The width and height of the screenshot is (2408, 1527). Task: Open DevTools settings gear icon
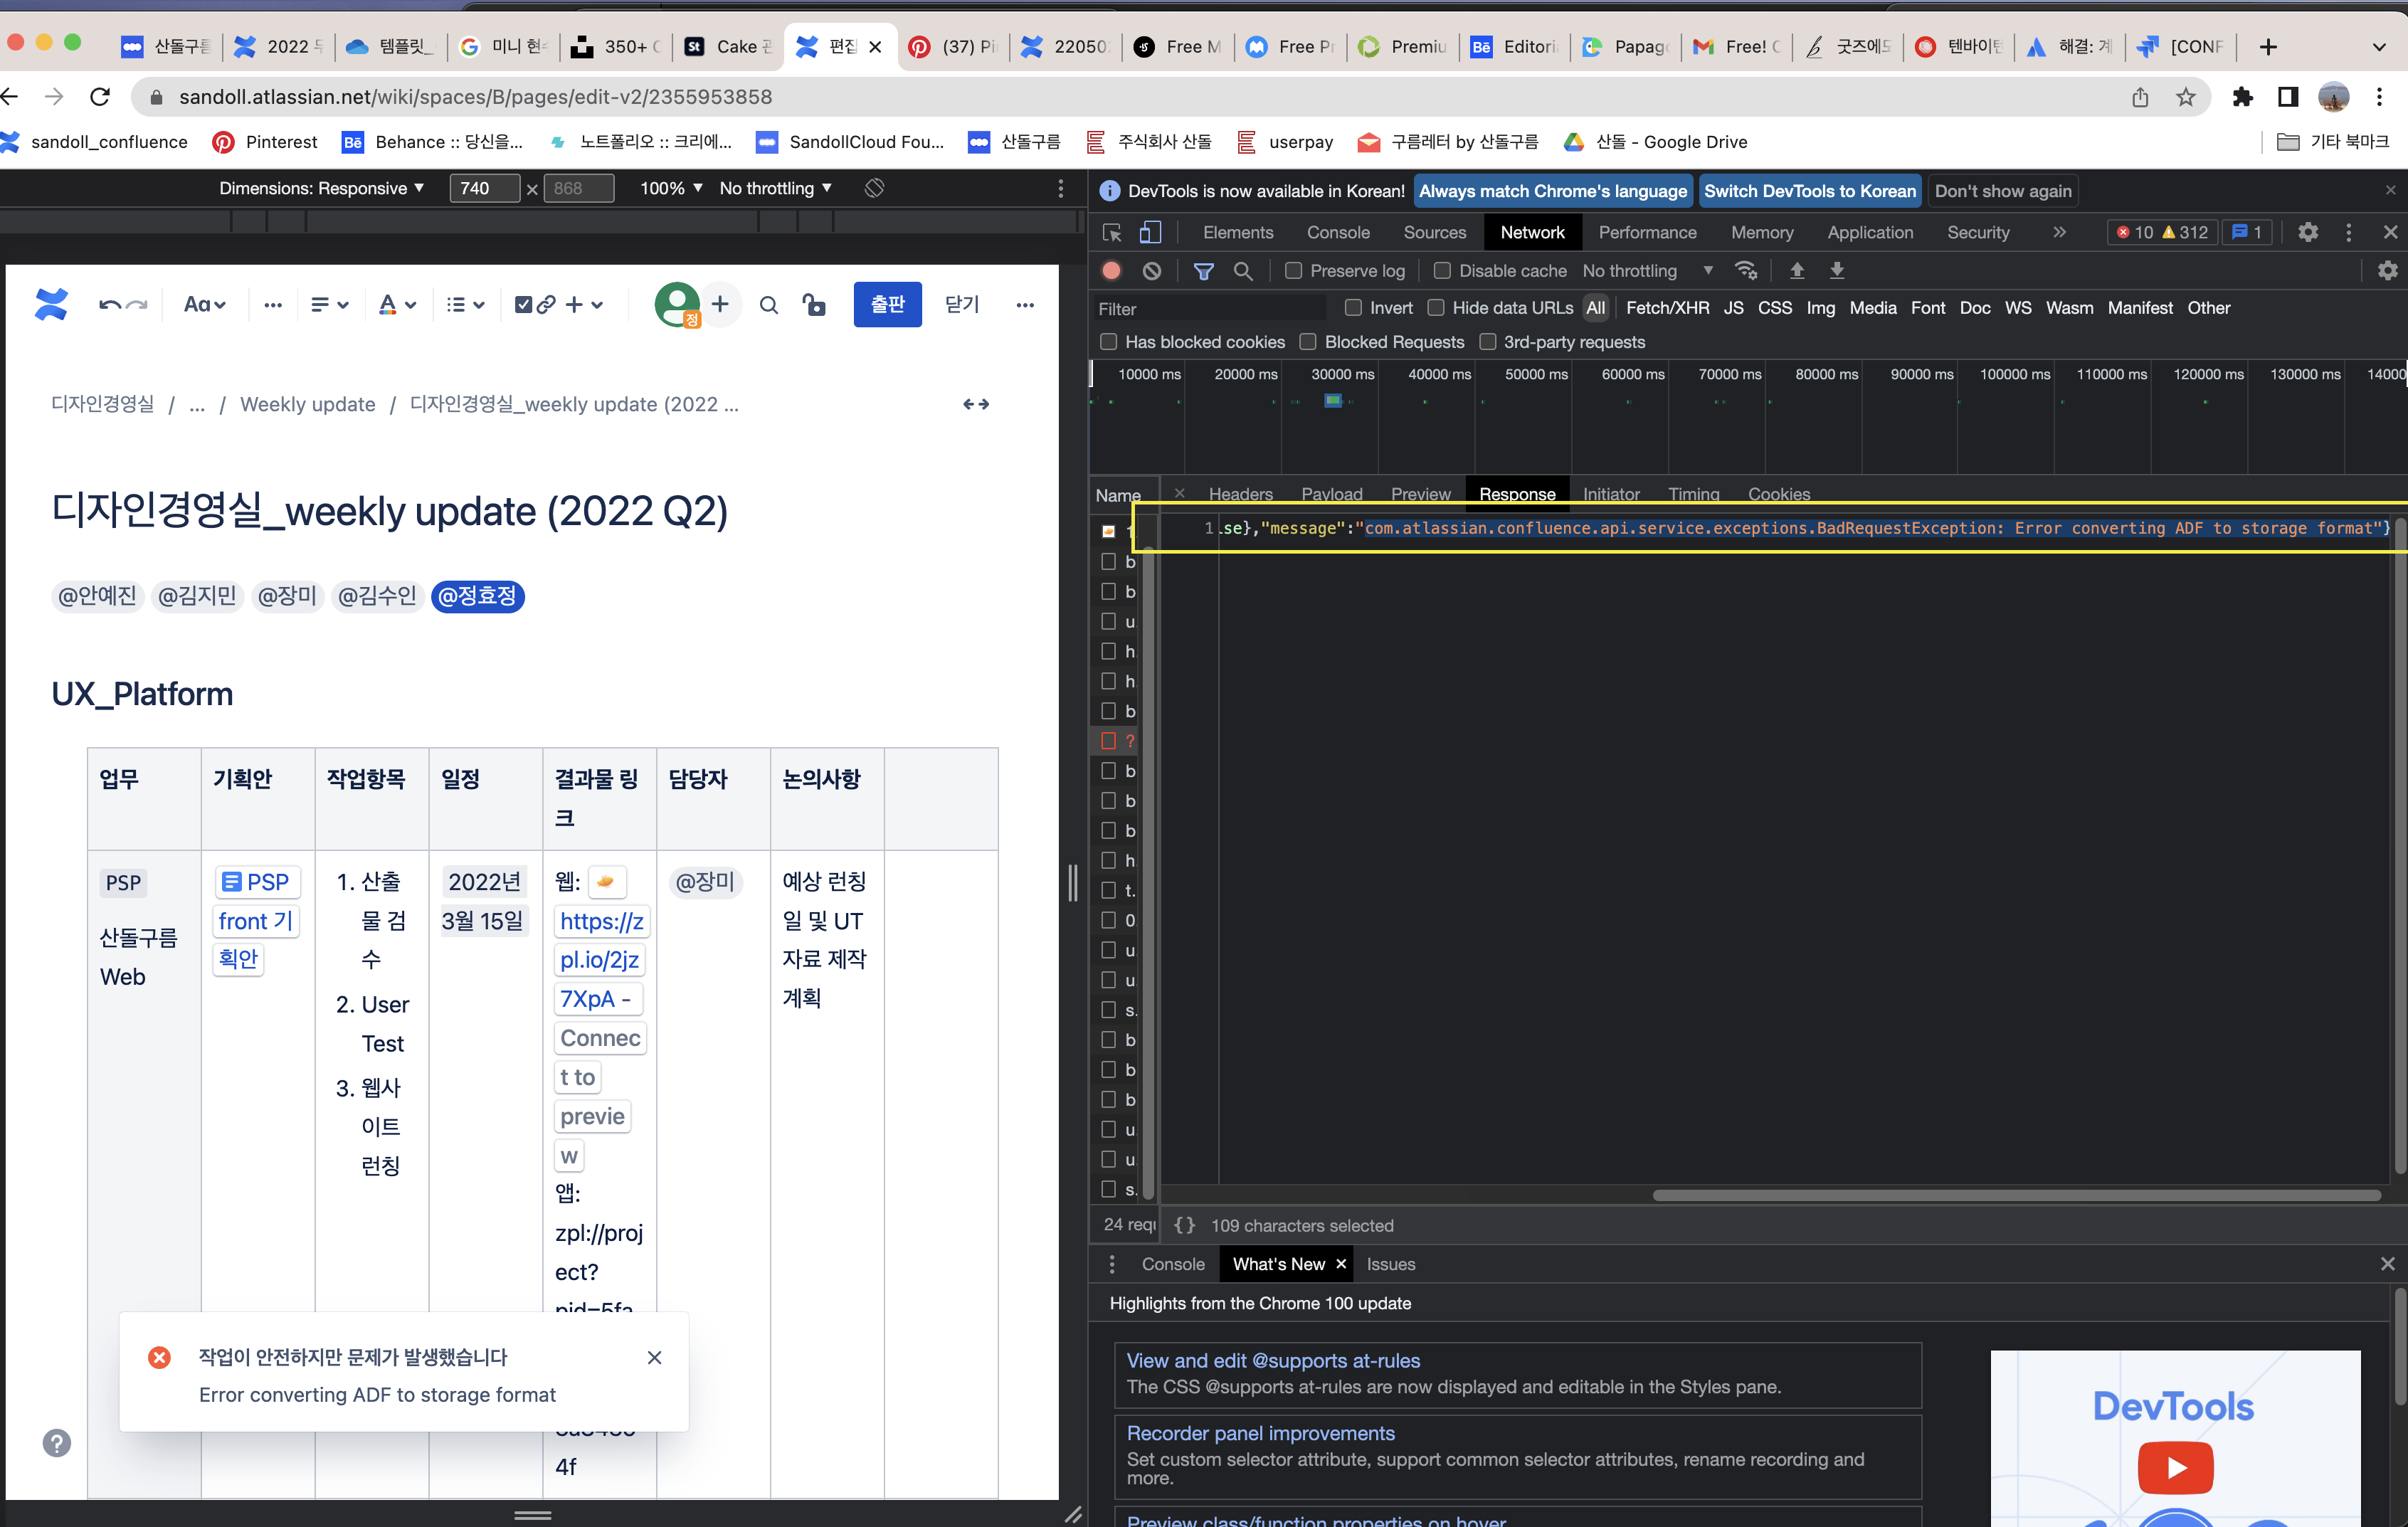point(2308,232)
